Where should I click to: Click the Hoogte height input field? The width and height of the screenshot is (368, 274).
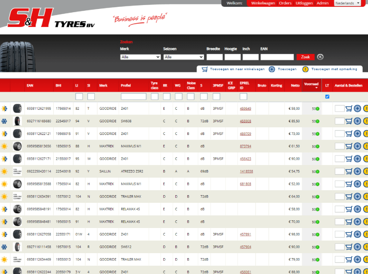(233, 57)
